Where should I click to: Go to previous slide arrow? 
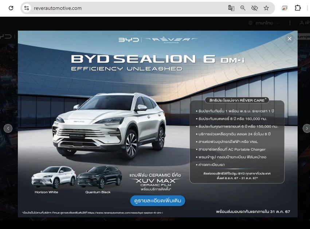coord(8,128)
